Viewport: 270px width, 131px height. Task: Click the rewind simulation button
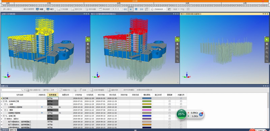(x=125, y=9)
